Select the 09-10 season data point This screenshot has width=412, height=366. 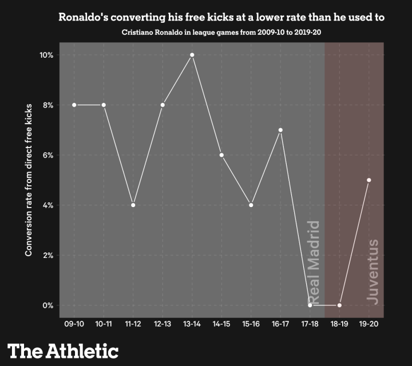tap(74, 105)
